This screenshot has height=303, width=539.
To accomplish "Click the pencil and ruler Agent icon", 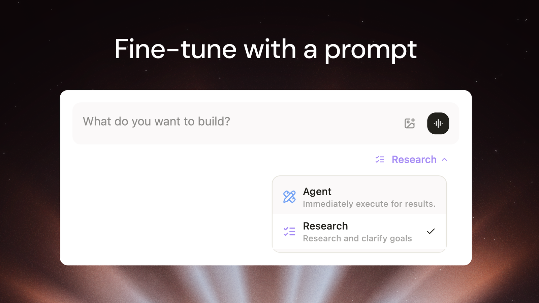I will [289, 197].
